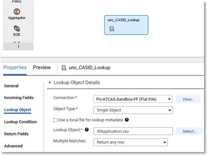Click the lookup icon inside unc_CASID_Lookup node
Screen dimensions: 207x155
click(112, 29)
